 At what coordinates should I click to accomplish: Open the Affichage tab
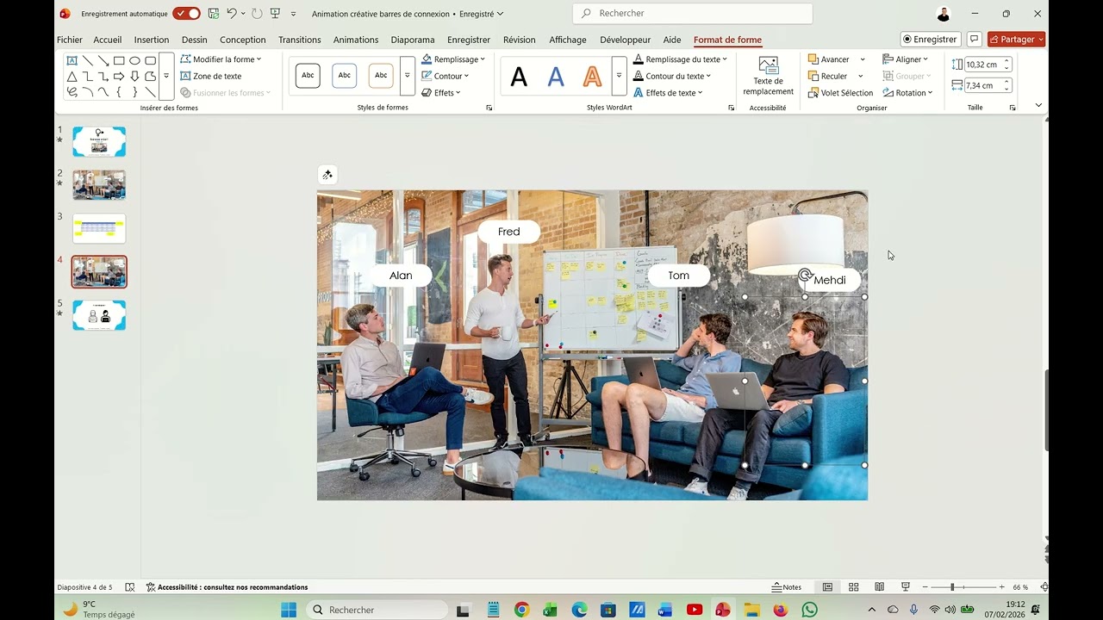[568, 40]
